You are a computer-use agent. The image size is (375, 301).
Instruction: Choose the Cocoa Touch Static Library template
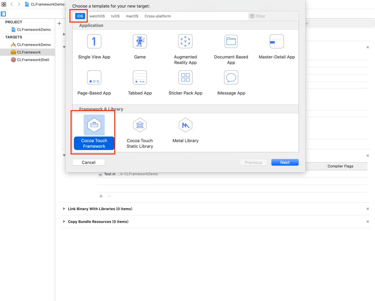[x=140, y=133]
